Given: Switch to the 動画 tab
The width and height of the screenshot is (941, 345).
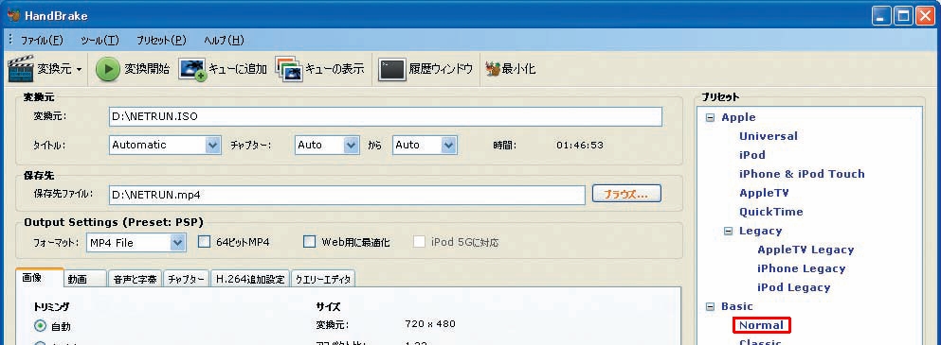Looking at the screenshot, I should click(85, 279).
